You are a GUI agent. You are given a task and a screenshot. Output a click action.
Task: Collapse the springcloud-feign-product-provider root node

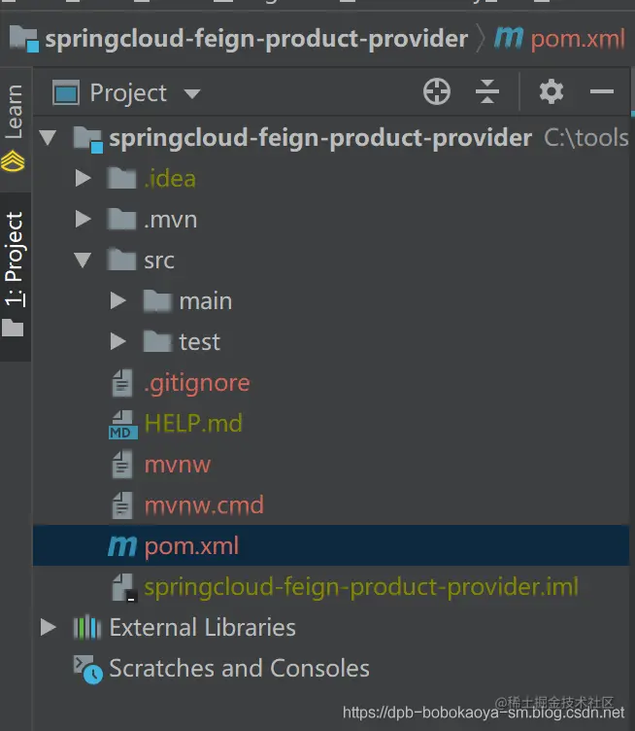point(48,138)
